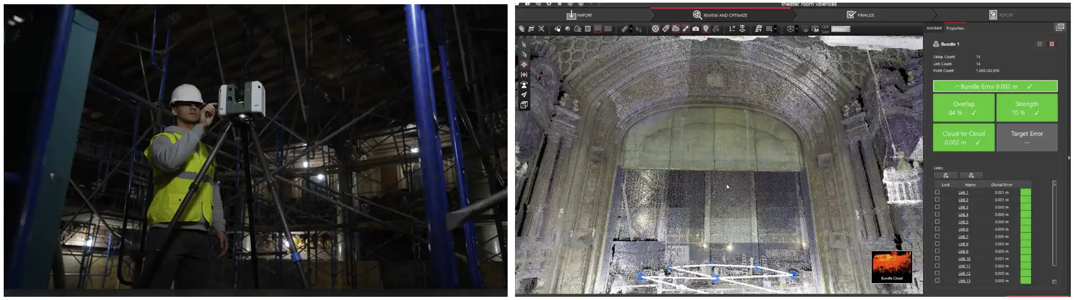
Task: Click the magnifier zoom-to-fit icon
Action: 541,29
